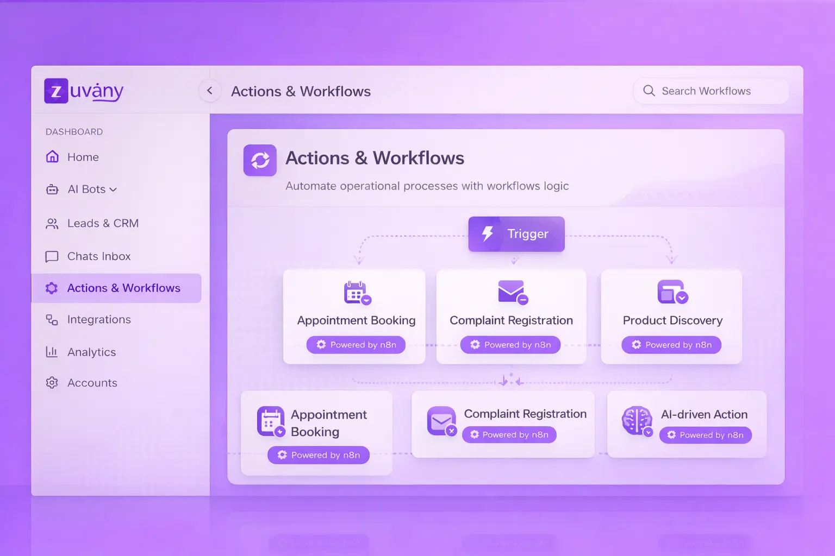Image resolution: width=835 pixels, height=556 pixels.
Task: Click the Integrations nodes icon
Action: click(52, 320)
